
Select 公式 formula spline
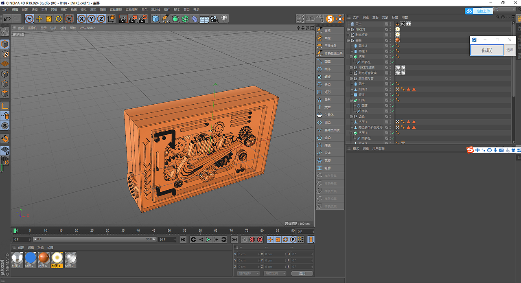pyautogui.click(x=330, y=153)
